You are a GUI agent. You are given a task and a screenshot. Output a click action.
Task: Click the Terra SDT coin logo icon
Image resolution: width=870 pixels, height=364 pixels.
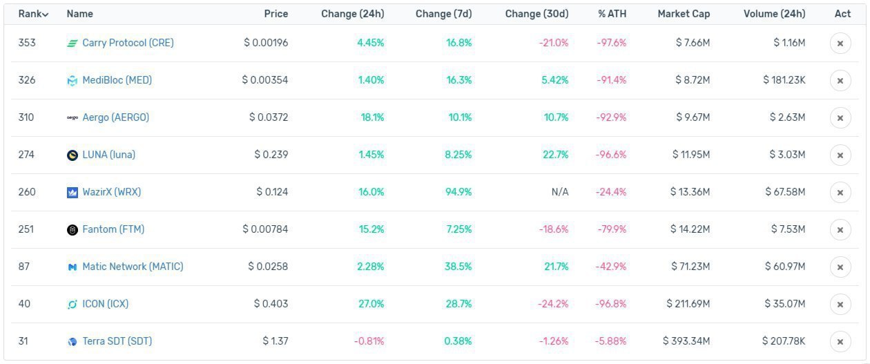tap(72, 342)
